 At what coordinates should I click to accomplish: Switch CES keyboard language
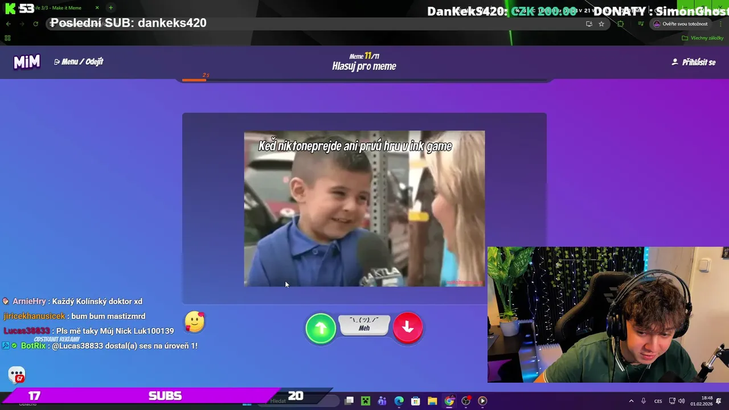658,401
